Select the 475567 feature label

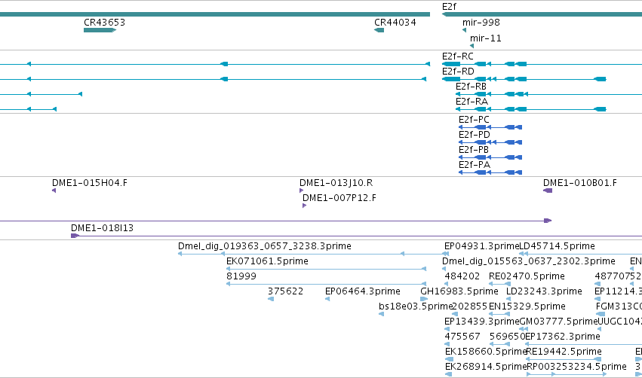click(x=462, y=337)
